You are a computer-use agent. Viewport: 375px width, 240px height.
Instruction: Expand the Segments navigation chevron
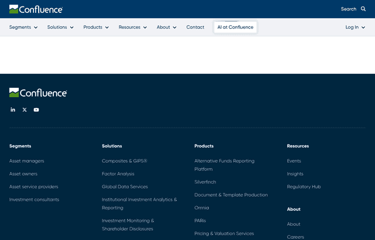click(36, 28)
